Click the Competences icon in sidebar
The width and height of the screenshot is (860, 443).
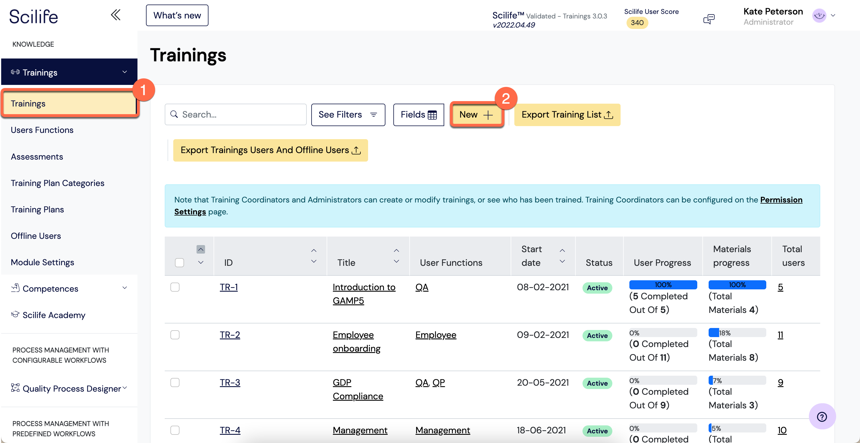tap(15, 288)
